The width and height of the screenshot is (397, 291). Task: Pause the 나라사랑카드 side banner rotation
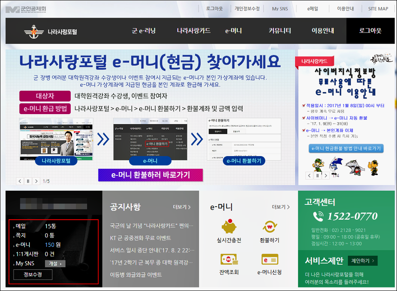click(x=318, y=175)
